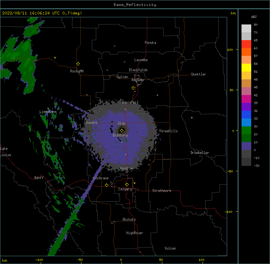Click the HighRiver city label
The height and width of the screenshot is (264, 270).
(135, 233)
